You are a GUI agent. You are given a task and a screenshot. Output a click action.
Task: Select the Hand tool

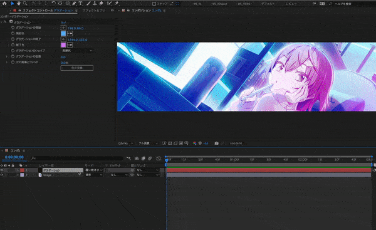(x=18, y=3)
